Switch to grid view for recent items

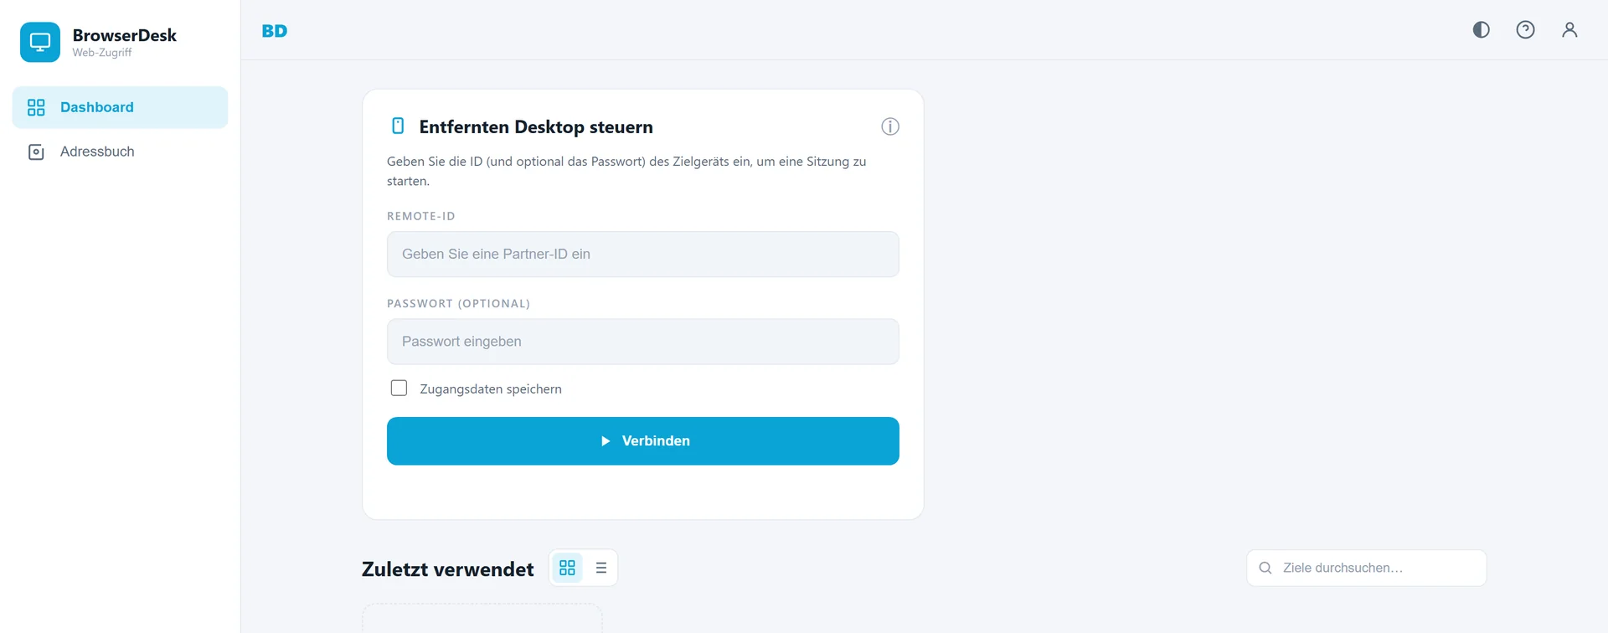coord(568,568)
